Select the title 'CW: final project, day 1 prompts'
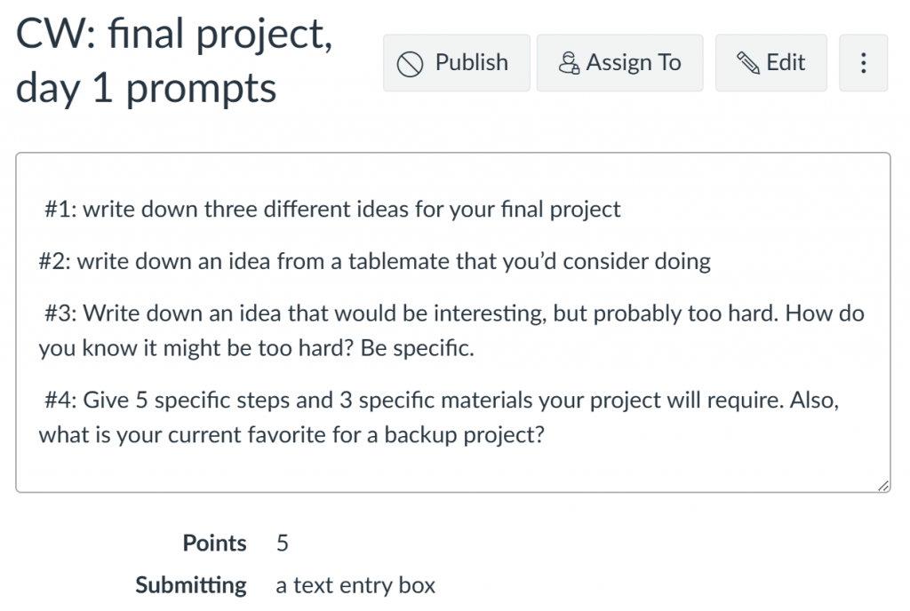The image size is (910, 611). pyautogui.click(x=174, y=60)
